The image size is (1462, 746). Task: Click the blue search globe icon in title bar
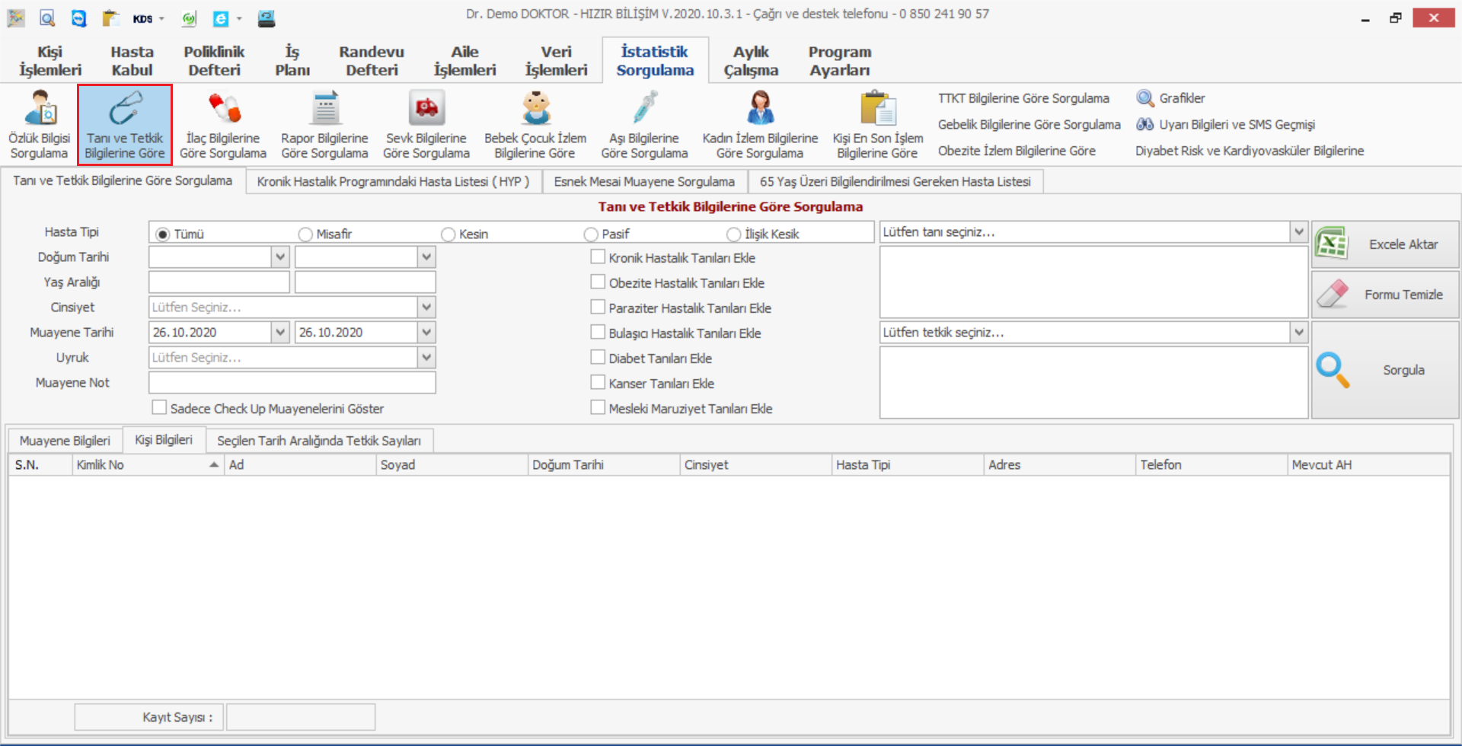click(x=79, y=18)
